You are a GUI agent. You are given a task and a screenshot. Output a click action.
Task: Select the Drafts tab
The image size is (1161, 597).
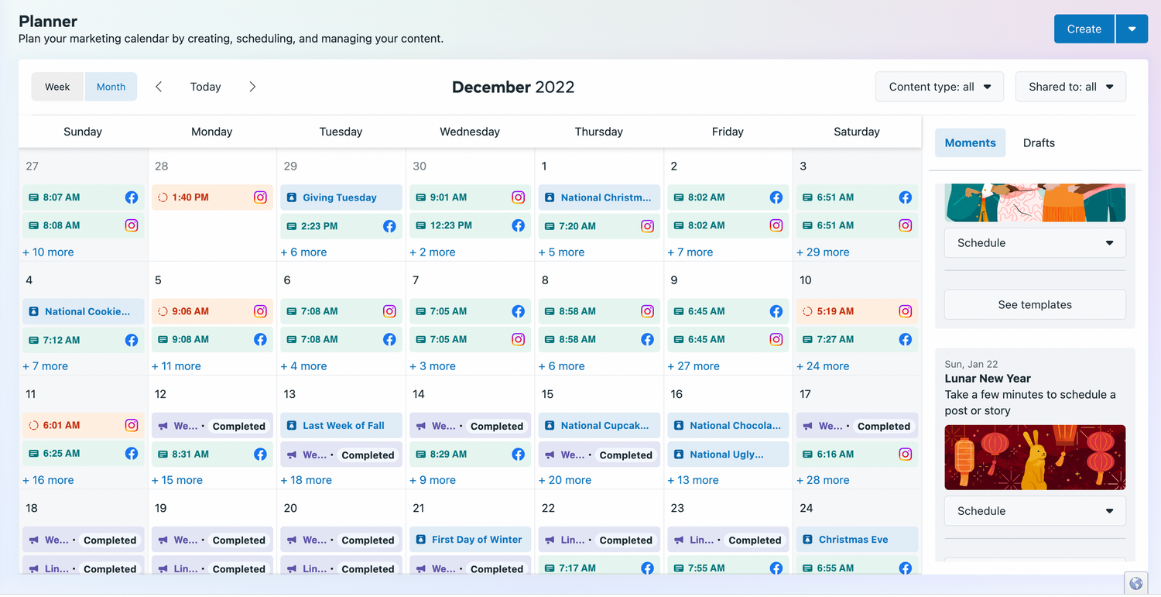(1039, 142)
